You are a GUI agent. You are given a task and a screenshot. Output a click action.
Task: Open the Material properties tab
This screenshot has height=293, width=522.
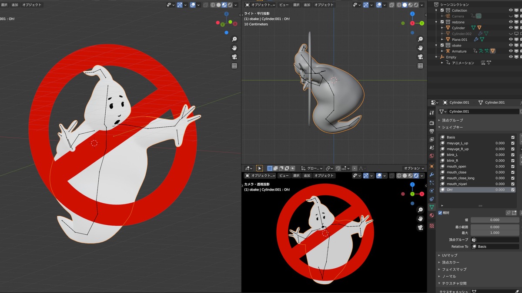tap(432, 215)
